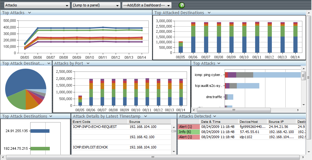Click the 08/11 stacked bar in Attacks by Port
Image resolution: width=312 pixels, height=160 pixels.
[x=147, y=92]
